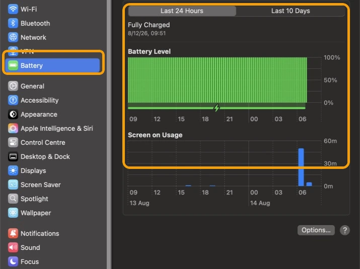
Task: Click the 14 Aug date label
Action: point(260,203)
